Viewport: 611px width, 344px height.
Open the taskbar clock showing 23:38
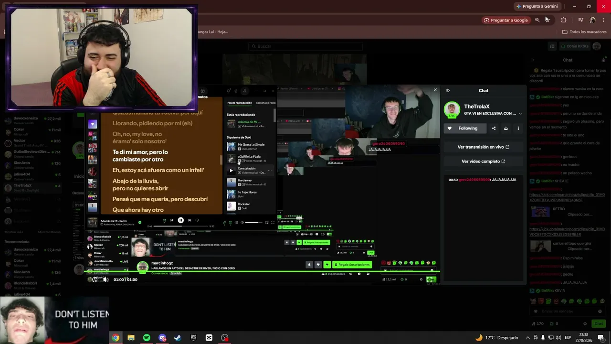click(585, 338)
